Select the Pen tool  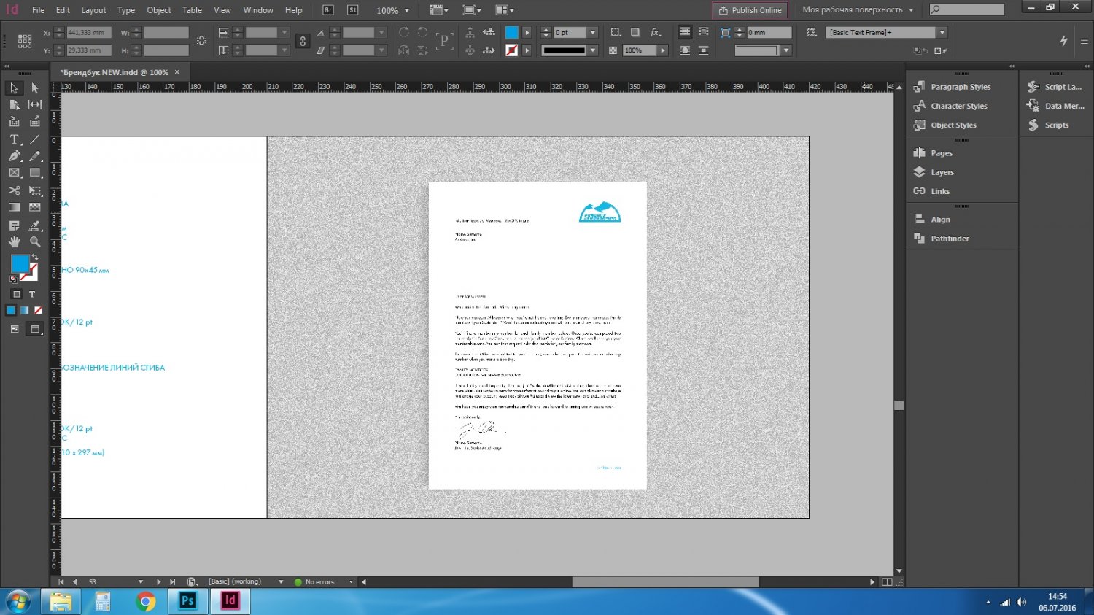click(x=14, y=156)
